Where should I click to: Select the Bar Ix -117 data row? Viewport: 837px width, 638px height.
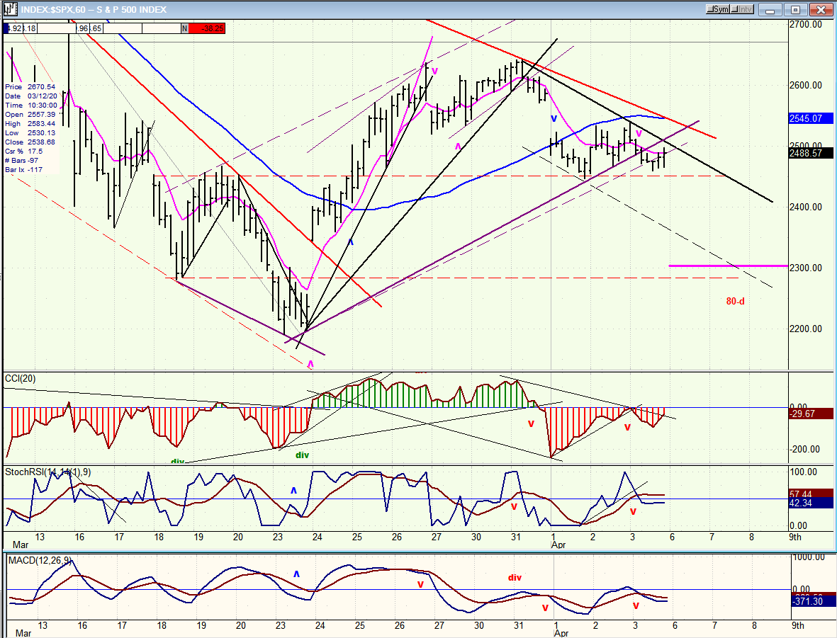(24, 170)
